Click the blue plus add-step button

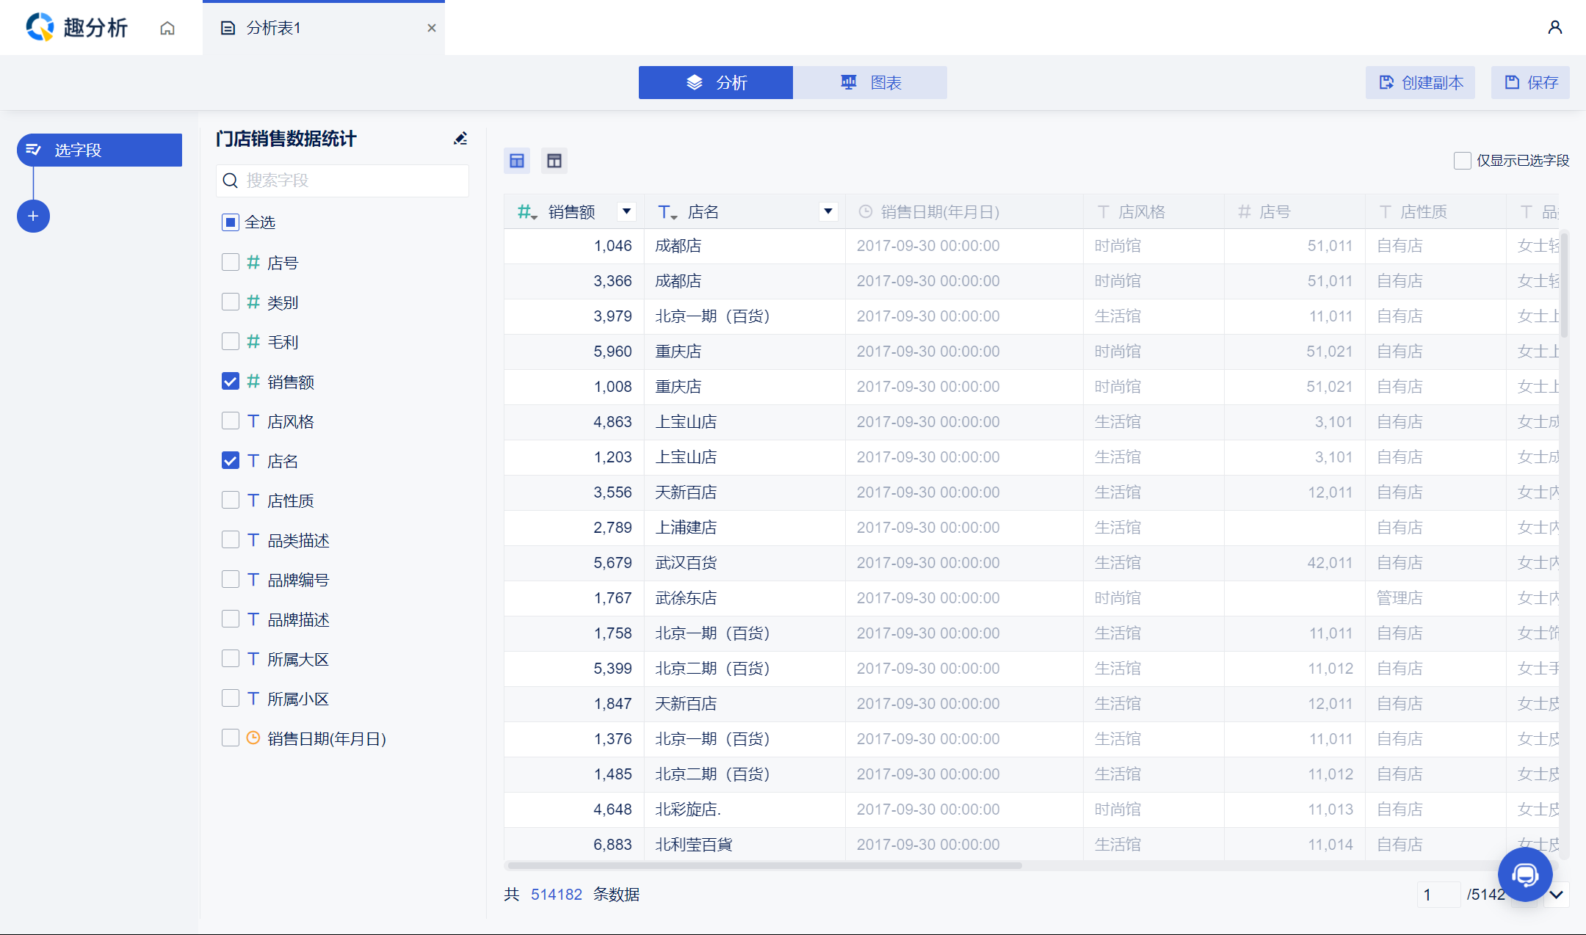[x=33, y=217]
